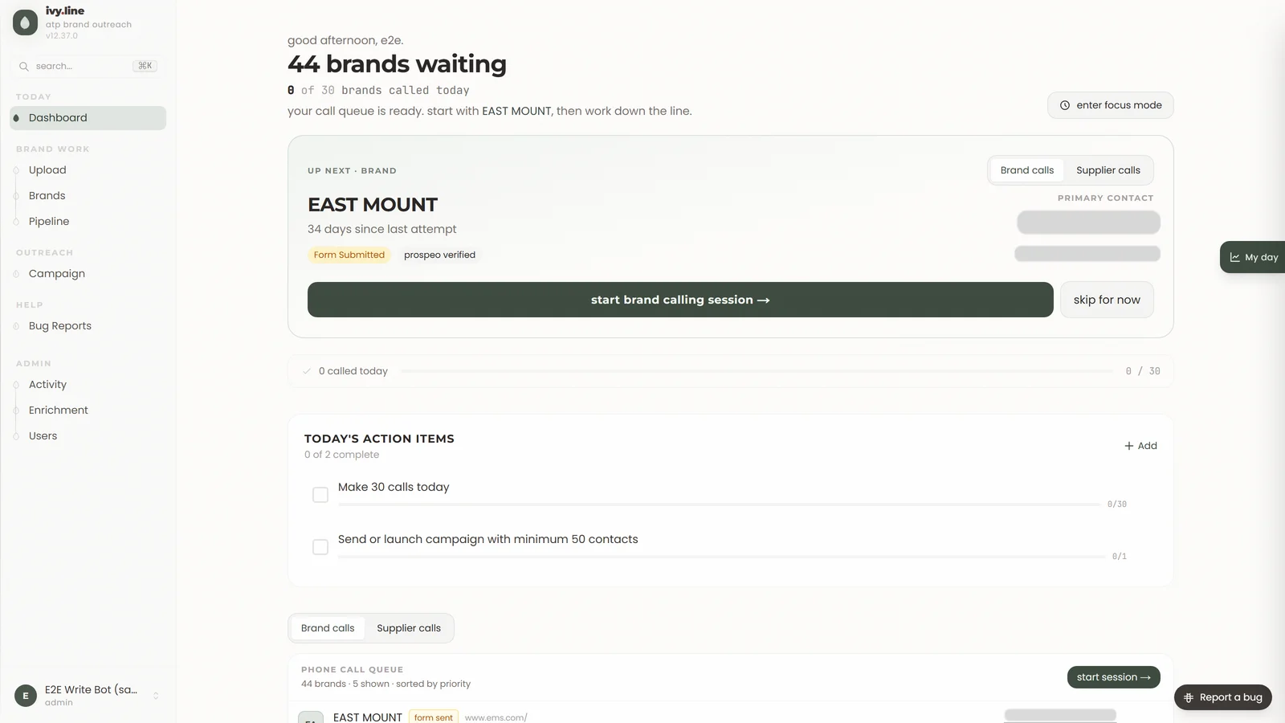Viewport: 1285px width, 723px height.
Task: Click enter focus mode button
Action: [1111, 105]
